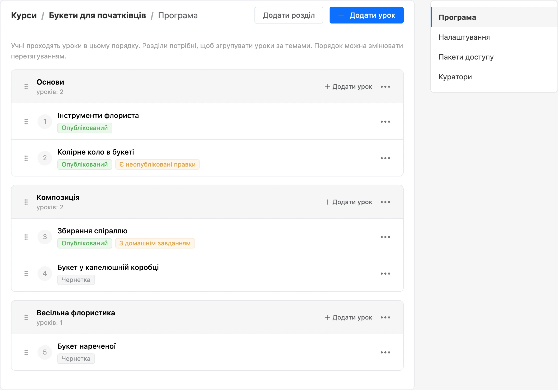Open three-dots menu for Букет у капелюшній коробці
The height and width of the screenshot is (390, 558).
click(385, 274)
